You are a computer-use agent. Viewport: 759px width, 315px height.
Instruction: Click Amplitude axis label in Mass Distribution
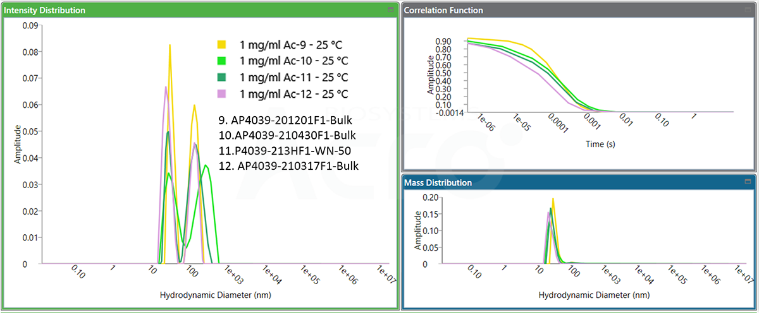click(x=417, y=230)
